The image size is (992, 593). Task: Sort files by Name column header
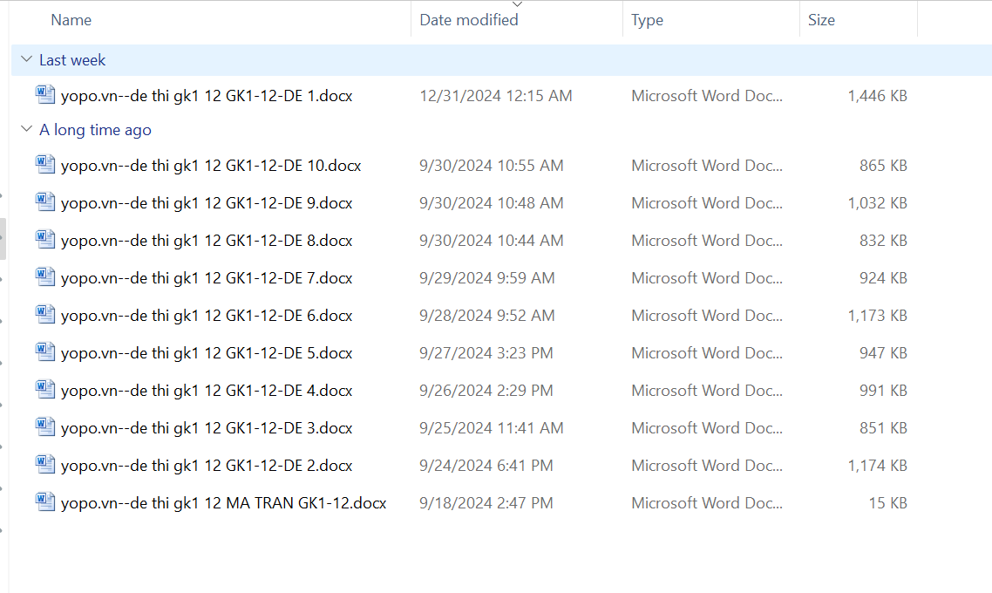(71, 20)
